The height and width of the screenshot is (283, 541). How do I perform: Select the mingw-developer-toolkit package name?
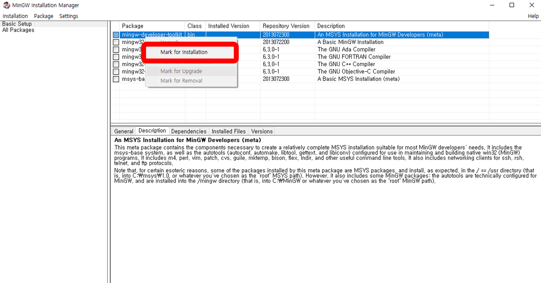click(x=152, y=35)
